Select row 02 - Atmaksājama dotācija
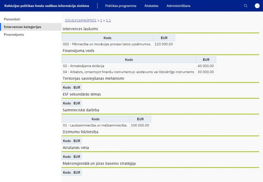 click(83, 66)
